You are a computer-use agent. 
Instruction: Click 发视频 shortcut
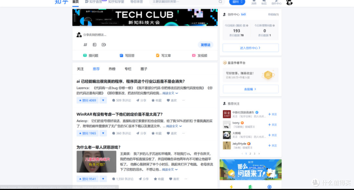[200, 55]
